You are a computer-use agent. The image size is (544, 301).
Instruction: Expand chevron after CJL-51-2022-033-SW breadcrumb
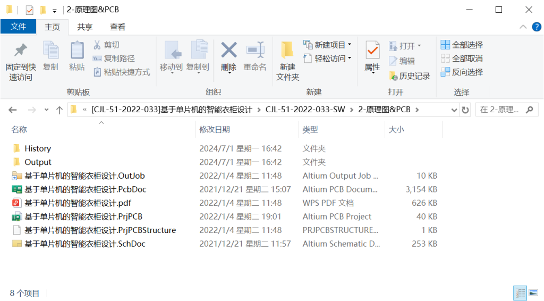tap(352, 110)
